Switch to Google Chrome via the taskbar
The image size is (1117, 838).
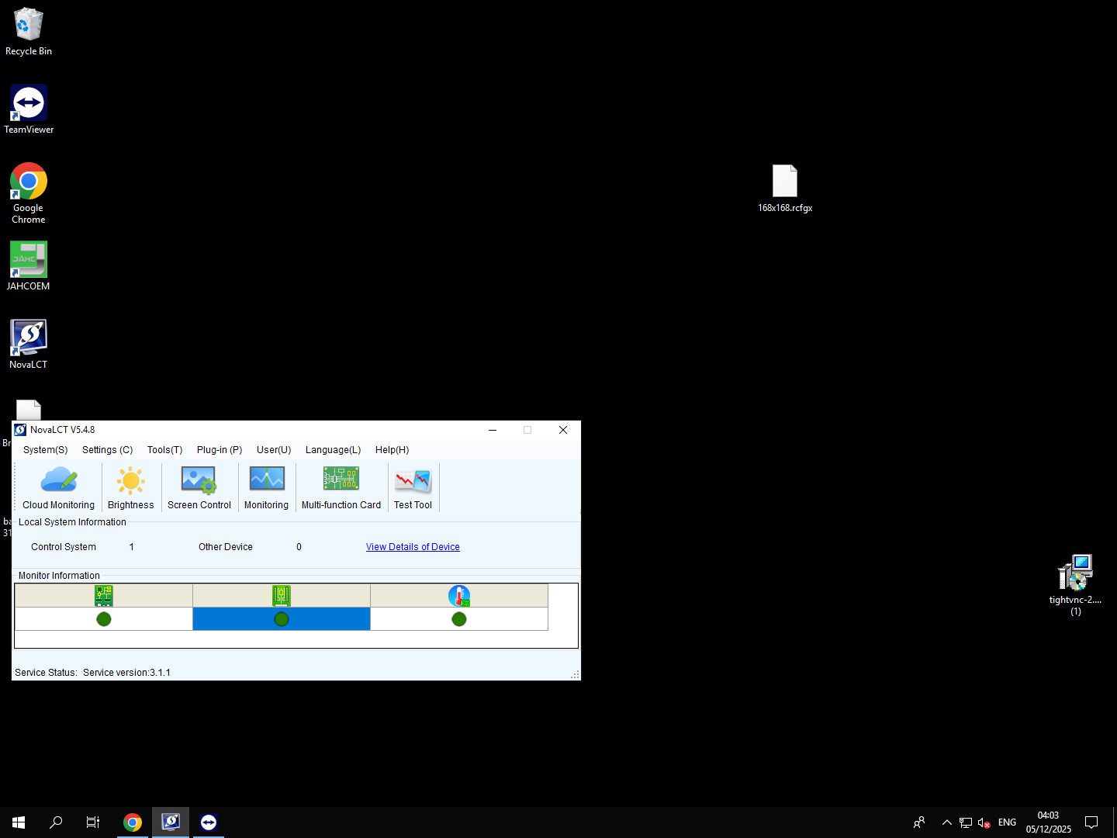tap(132, 822)
